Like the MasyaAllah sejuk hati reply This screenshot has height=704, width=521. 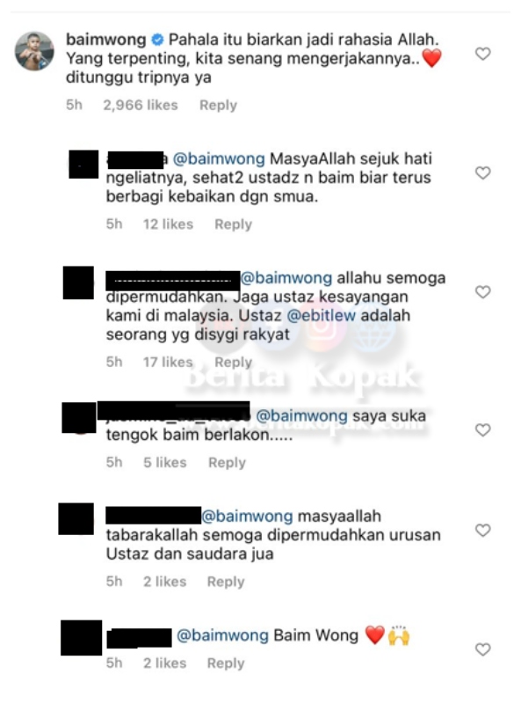point(482,172)
